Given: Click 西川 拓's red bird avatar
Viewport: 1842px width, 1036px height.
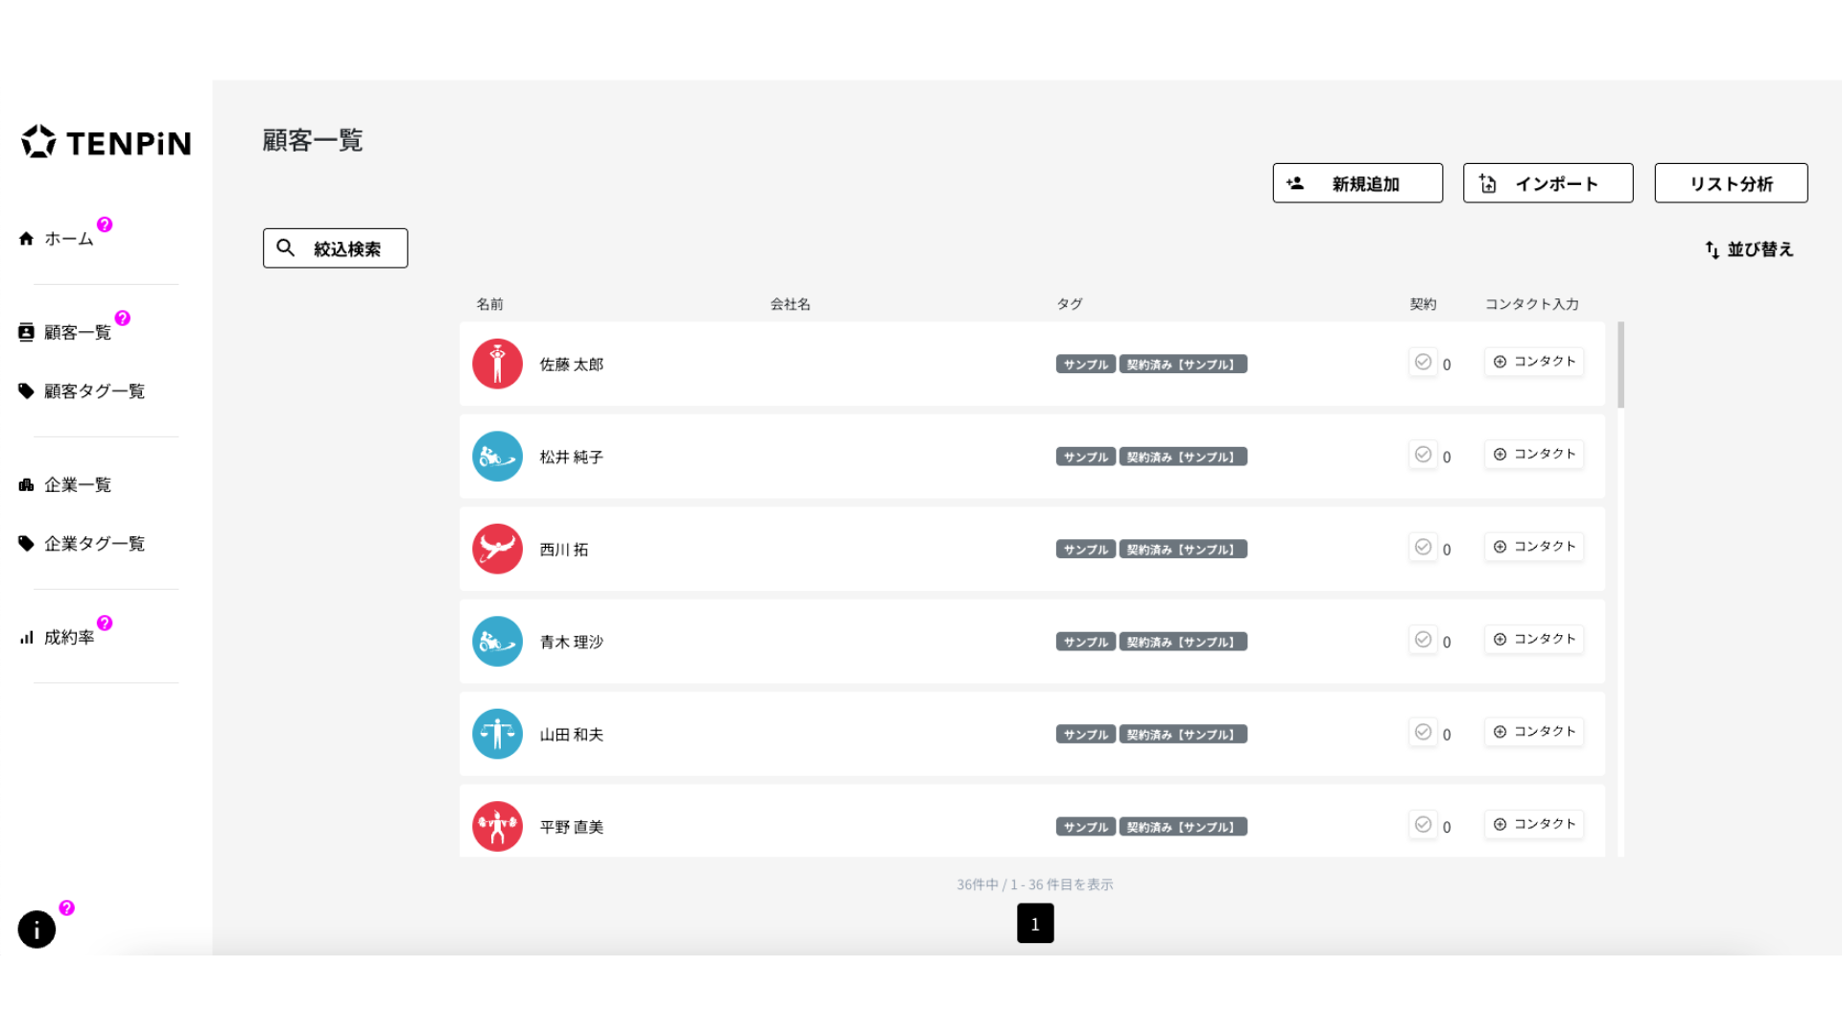Looking at the screenshot, I should point(497,549).
